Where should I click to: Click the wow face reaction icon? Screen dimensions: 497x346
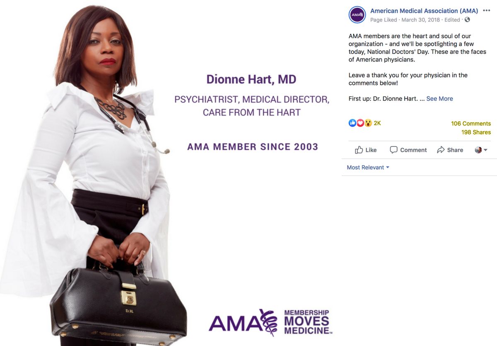point(368,123)
